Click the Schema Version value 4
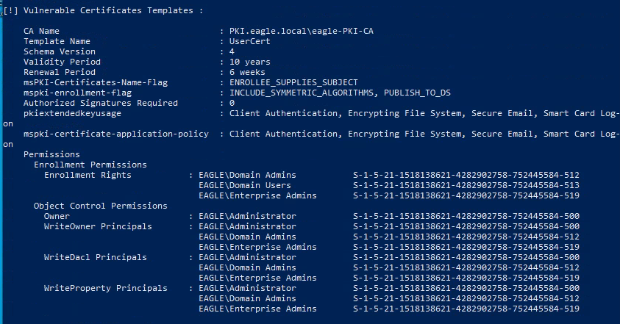This screenshot has height=324, width=620. coord(232,52)
